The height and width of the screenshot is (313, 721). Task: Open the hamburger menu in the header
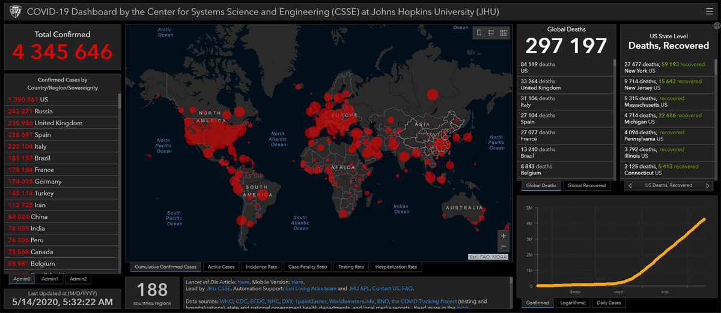click(x=709, y=11)
